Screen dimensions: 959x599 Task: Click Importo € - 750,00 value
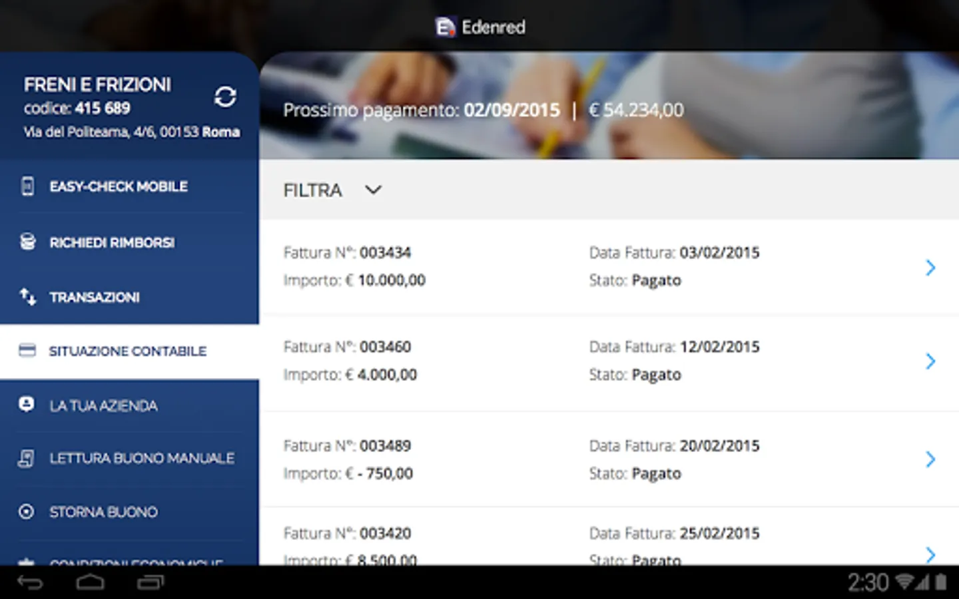pos(348,474)
